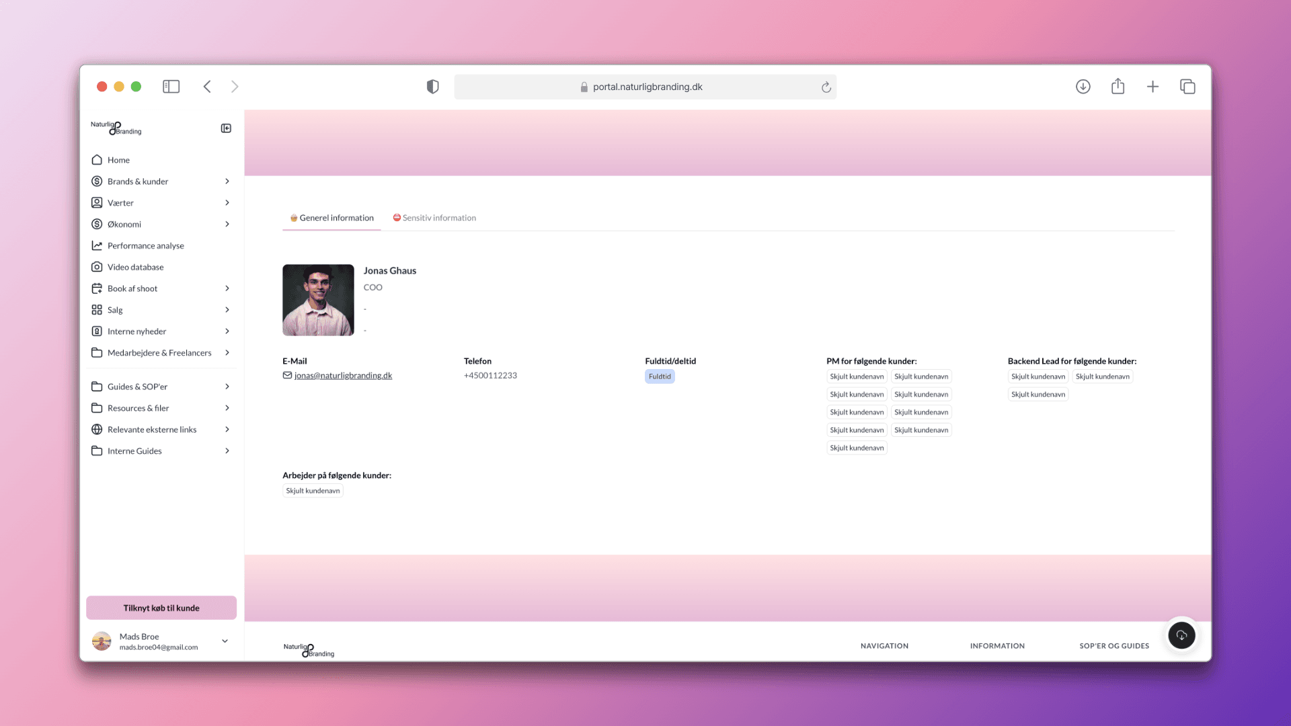The width and height of the screenshot is (1291, 726).
Task: Open Safari downloads icon
Action: 1083,87
